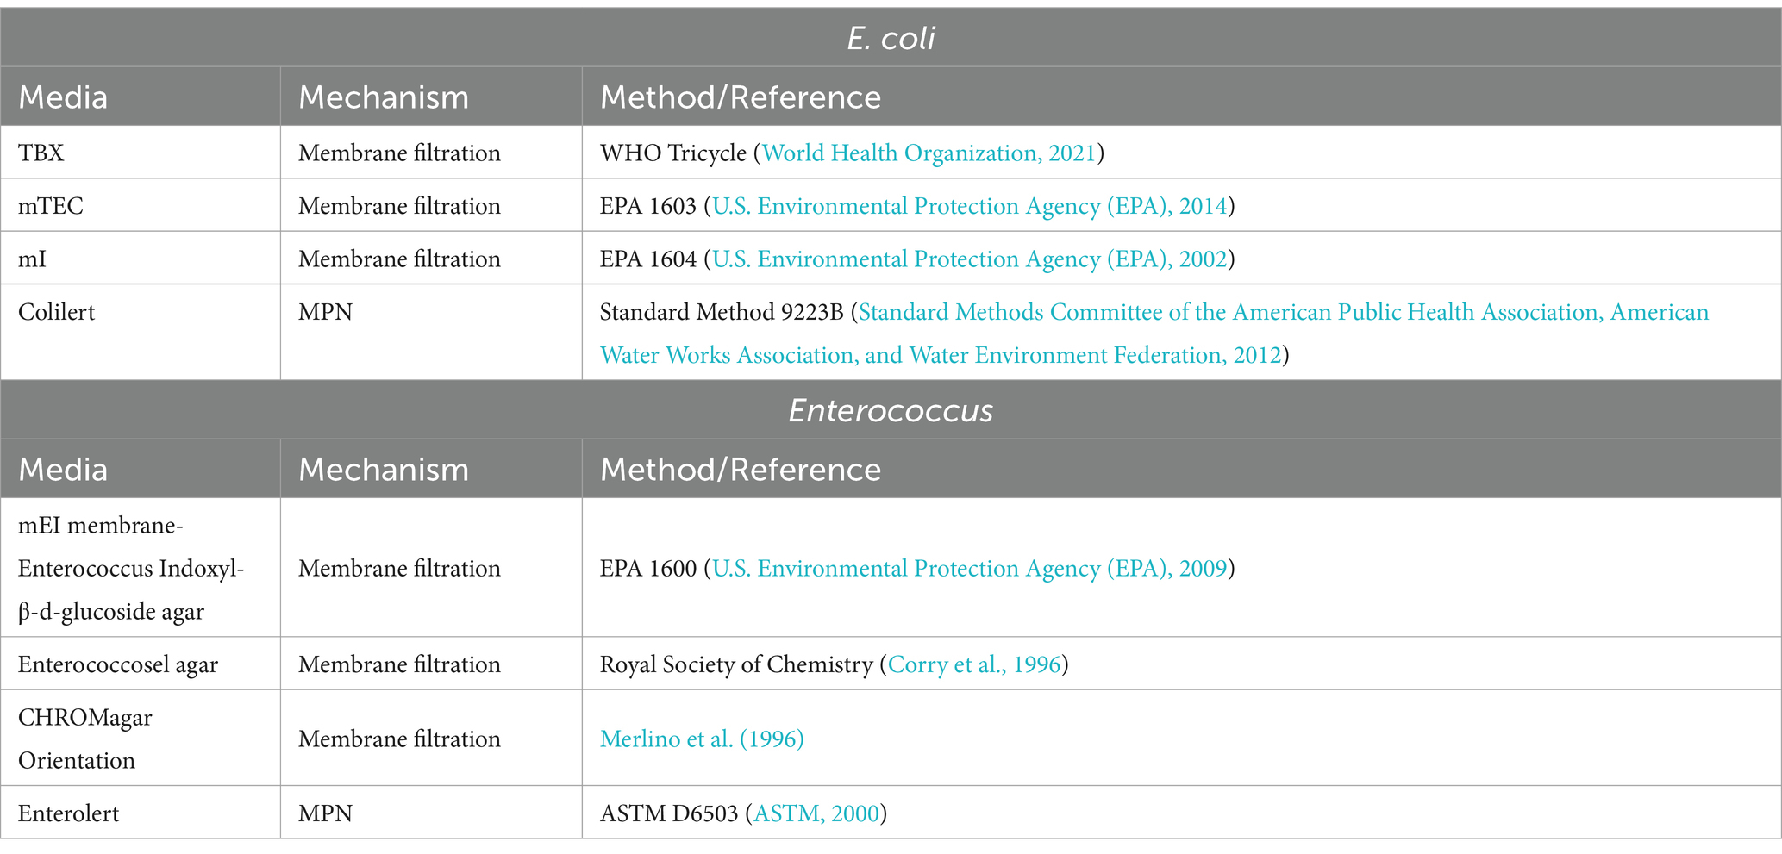Follow the Standard Methods Committee citation link
The width and height of the screenshot is (1782, 854).
pos(1284,312)
